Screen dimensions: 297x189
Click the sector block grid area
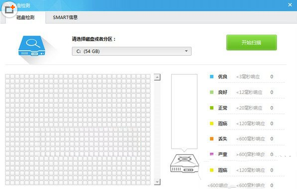78,129
